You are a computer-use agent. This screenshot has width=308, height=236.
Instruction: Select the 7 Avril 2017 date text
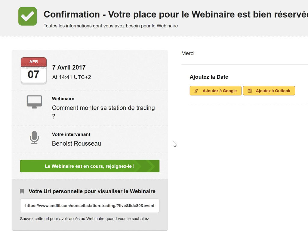coord(69,68)
